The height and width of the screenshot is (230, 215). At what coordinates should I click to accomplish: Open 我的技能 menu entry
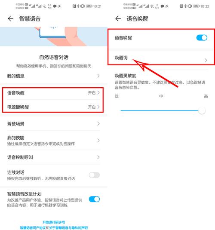[53, 141]
